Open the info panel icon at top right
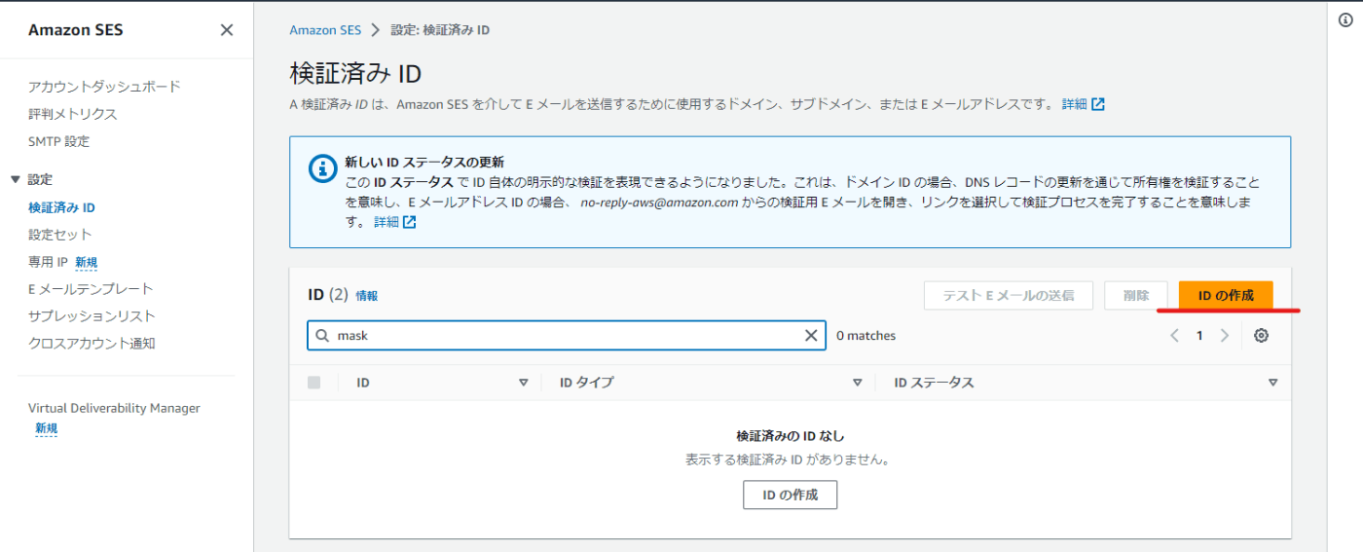 [1345, 20]
